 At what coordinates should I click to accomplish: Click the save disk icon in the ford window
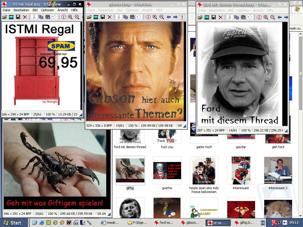(213, 17)
